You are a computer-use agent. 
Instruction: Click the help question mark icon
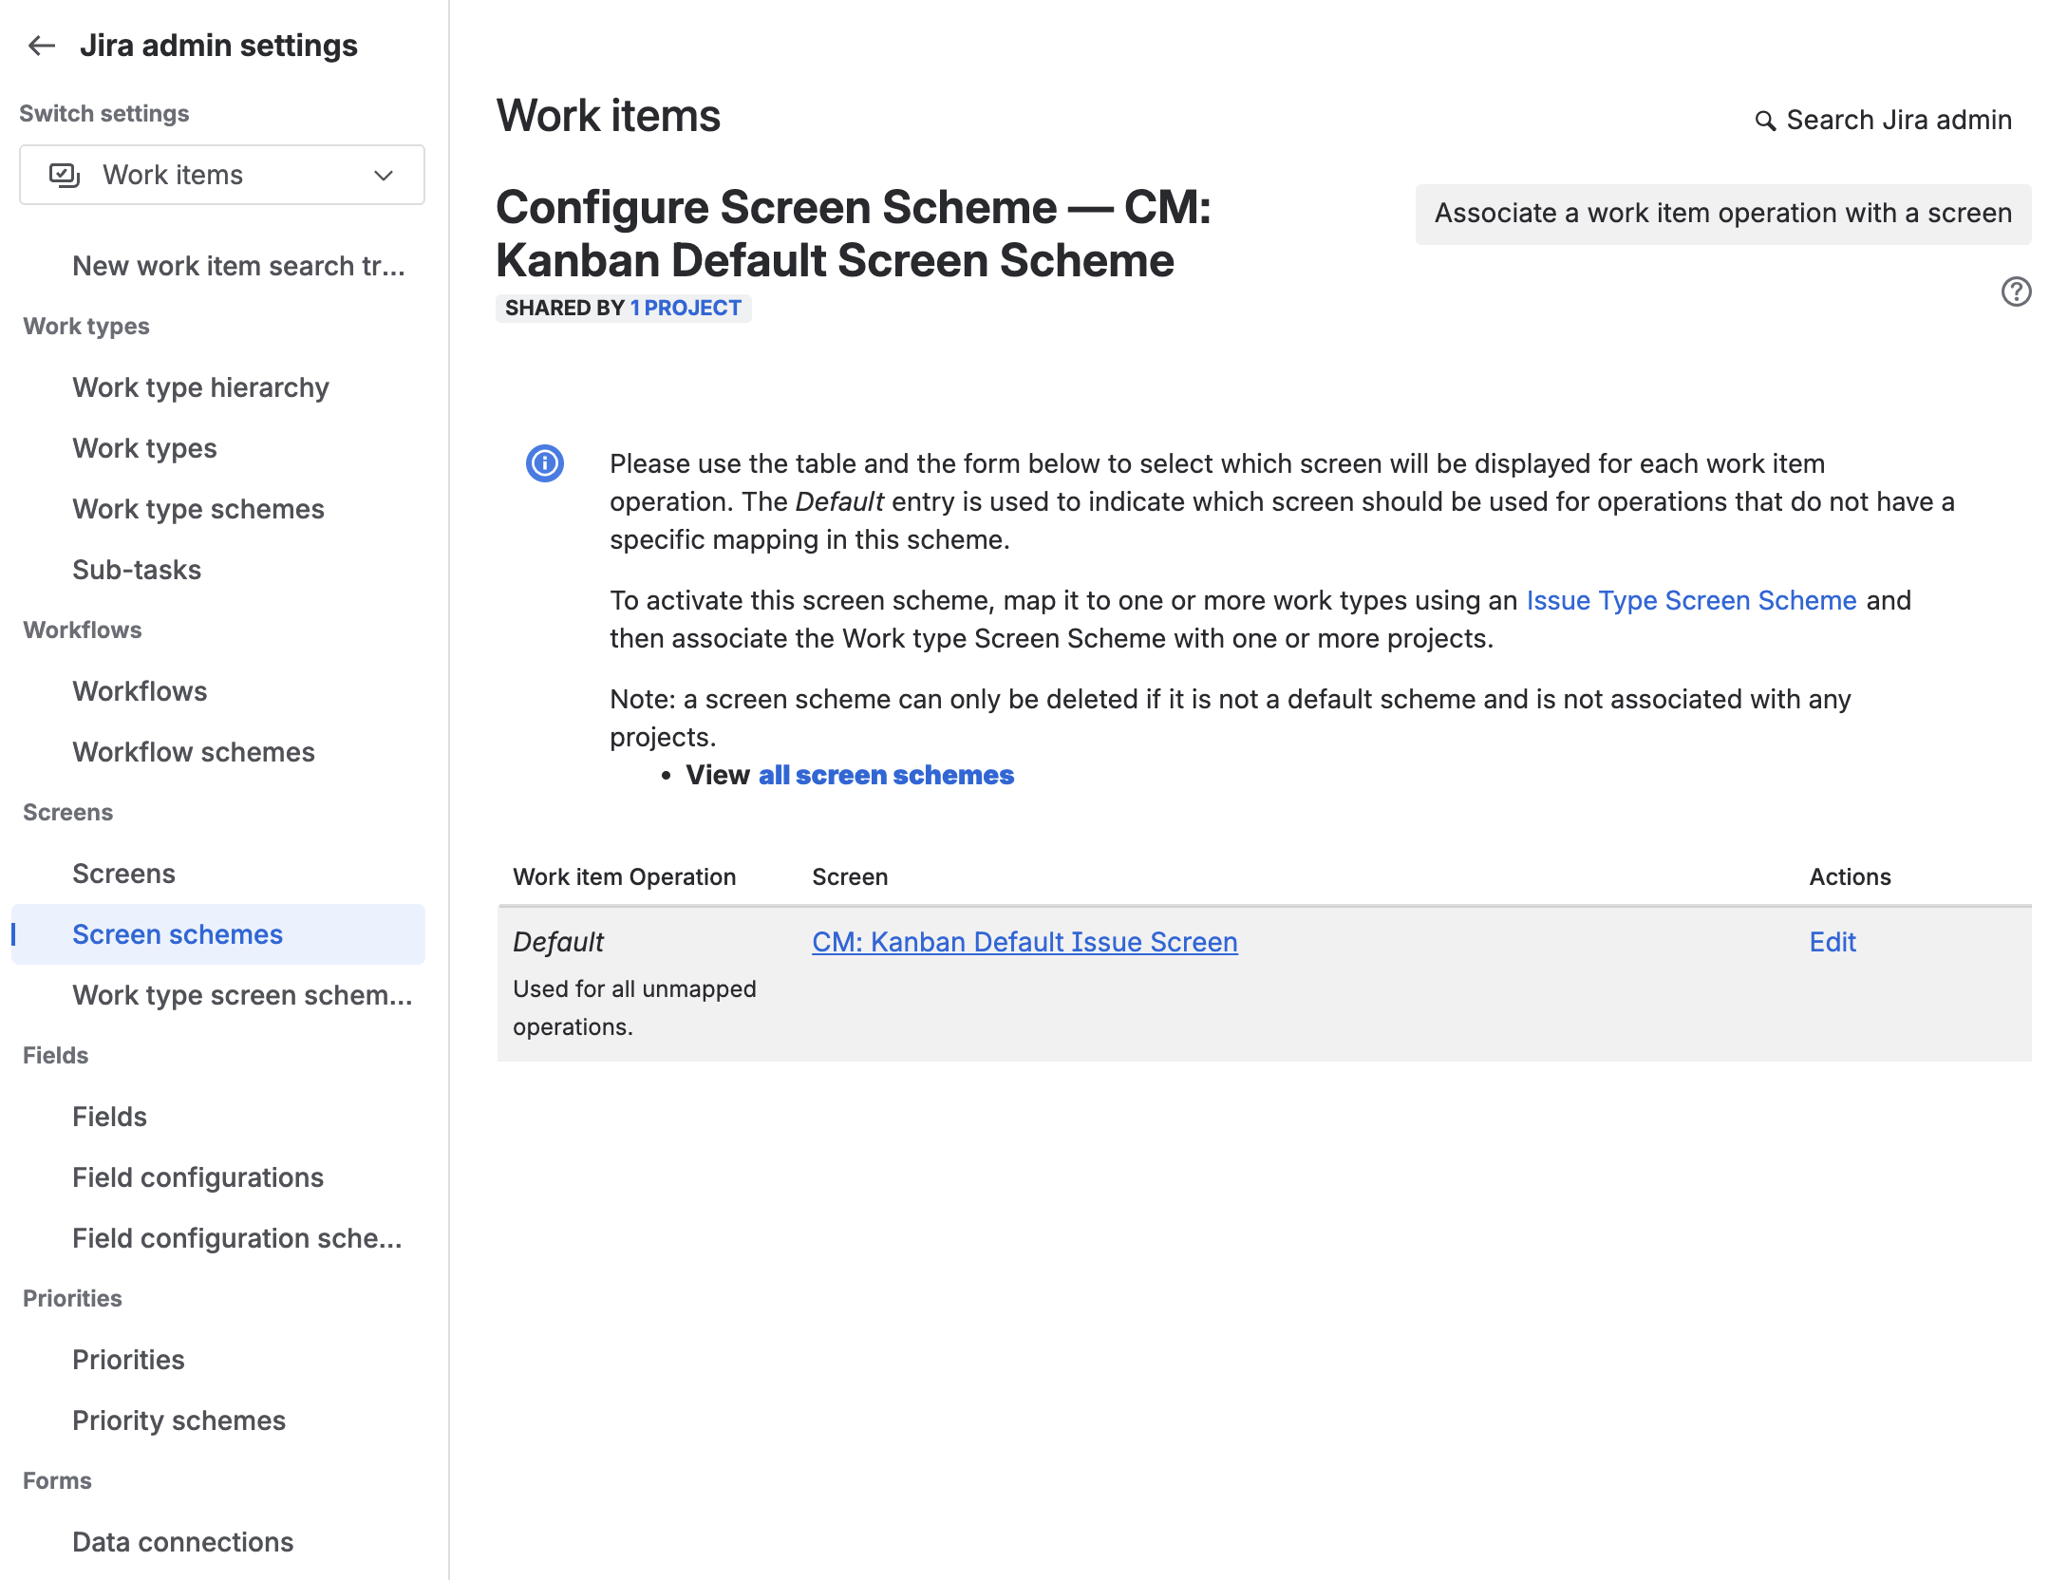[x=2016, y=292]
